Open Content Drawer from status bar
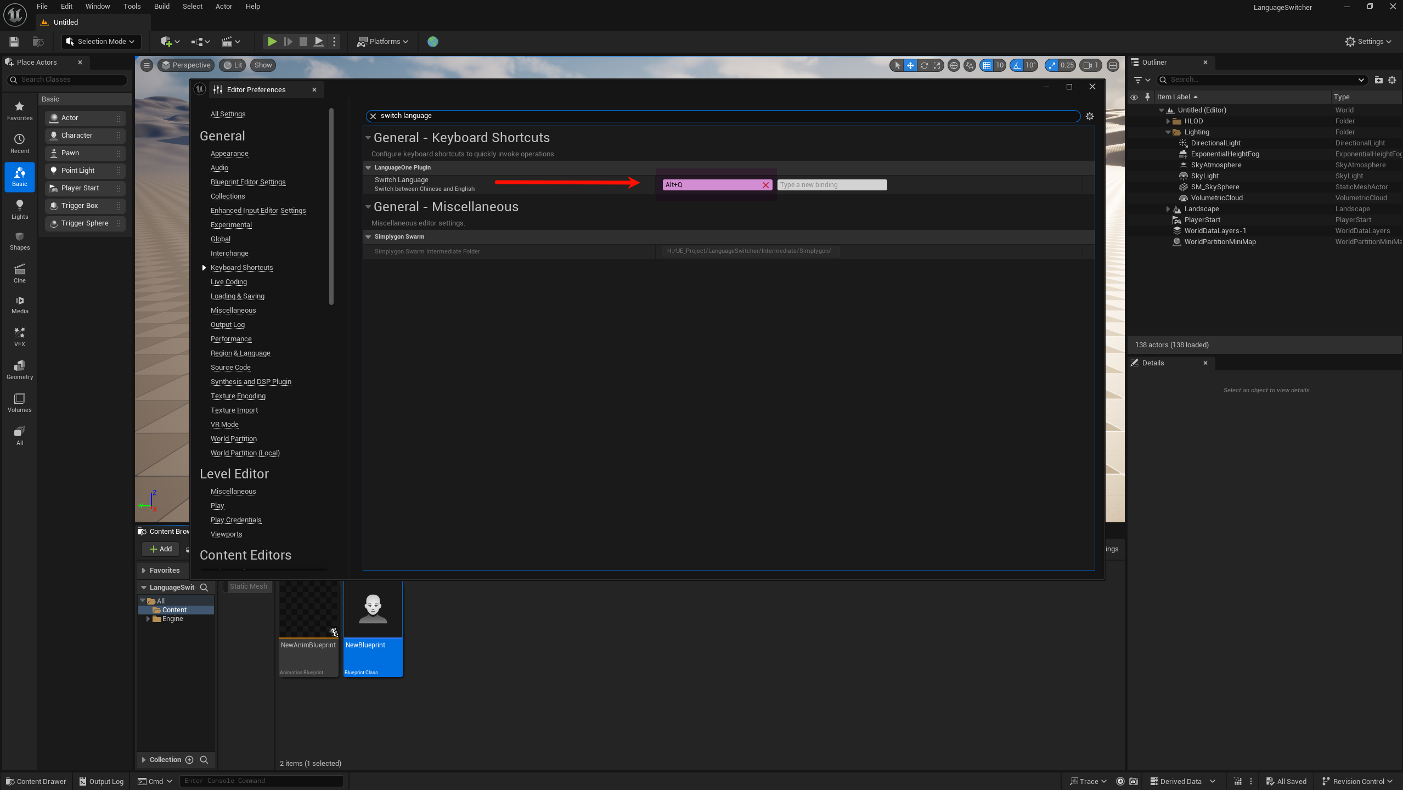Image resolution: width=1403 pixels, height=790 pixels. point(36,781)
